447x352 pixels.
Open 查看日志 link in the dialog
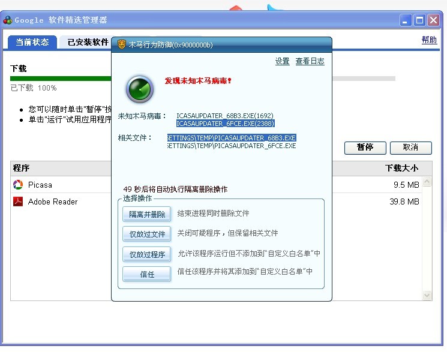(x=310, y=61)
